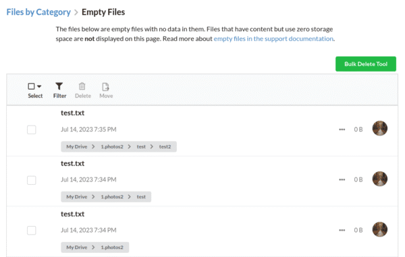The height and width of the screenshot is (257, 405).
Task: Click 1.photos2 in third row path
Action: [112, 248]
